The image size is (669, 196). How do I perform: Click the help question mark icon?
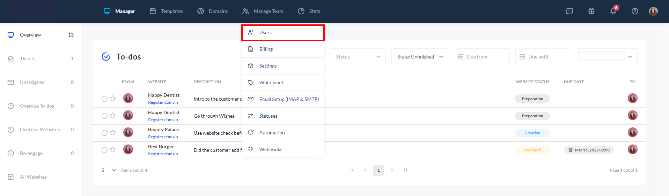pos(635,11)
